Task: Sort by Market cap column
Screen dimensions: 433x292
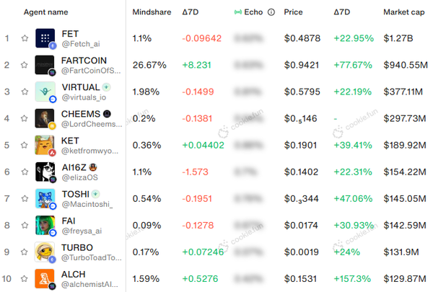Action: pyautogui.click(x=405, y=12)
